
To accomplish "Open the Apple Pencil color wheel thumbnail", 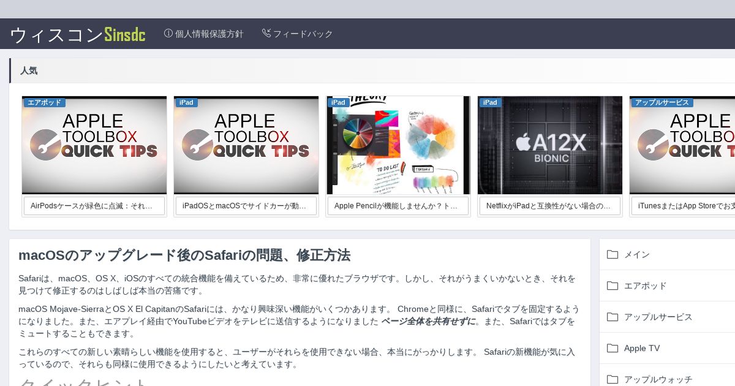I will click(398, 145).
